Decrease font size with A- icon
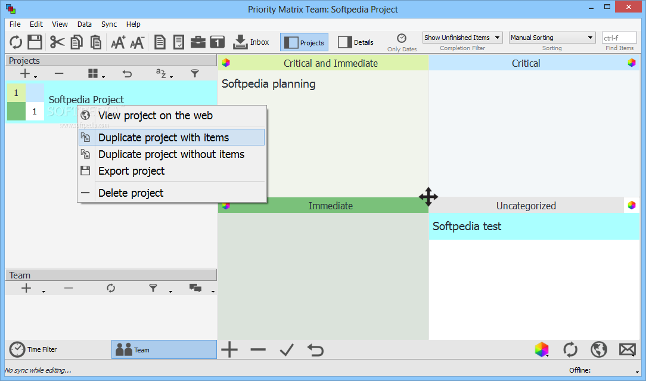646x381 pixels. [x=137, y=42]
